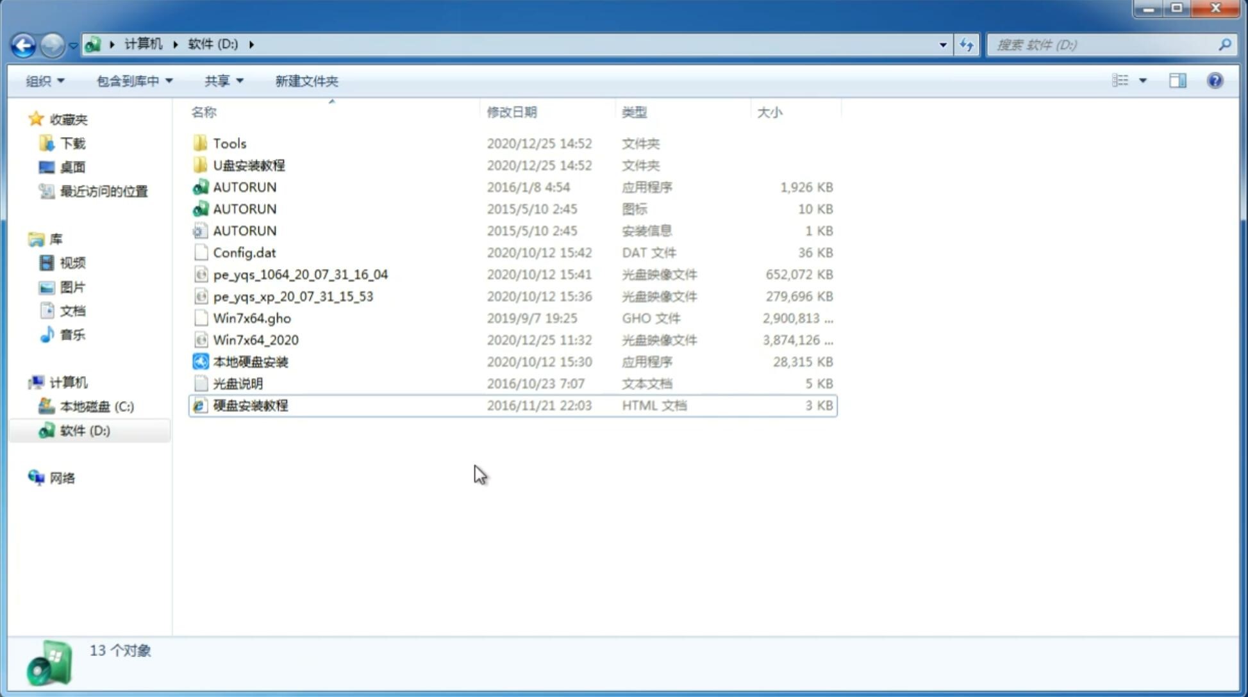Click 新建文件夹 button in toolbar

306,81
